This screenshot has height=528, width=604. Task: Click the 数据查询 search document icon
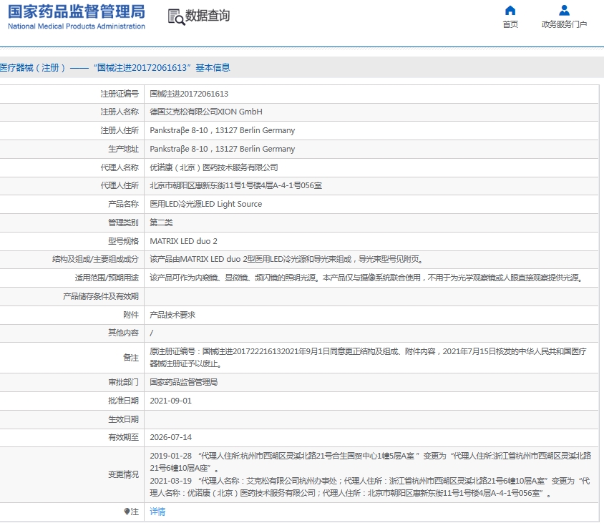point(177,17)
